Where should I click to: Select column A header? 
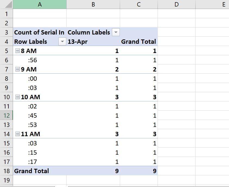(x=40, y=4)
